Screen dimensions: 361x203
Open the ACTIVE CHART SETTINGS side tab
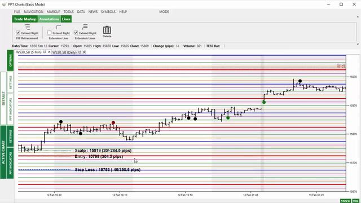pyautogui.click(x=10, y=136)
